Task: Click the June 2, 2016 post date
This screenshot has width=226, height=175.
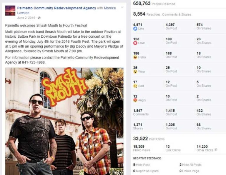Action: coord(26,18)
